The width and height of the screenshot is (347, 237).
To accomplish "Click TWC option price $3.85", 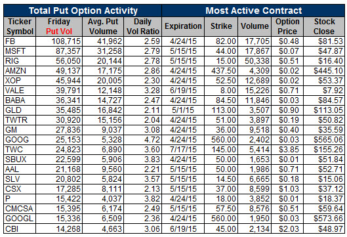I will [287, 150].
